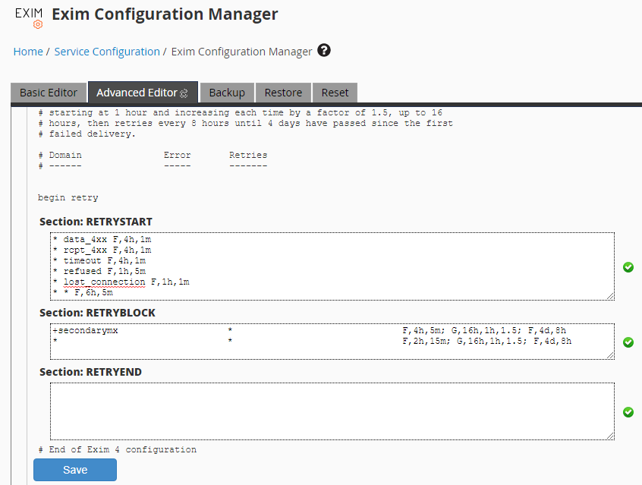Click the line '* * F,6h,5m'

pyautogui.click(x=83, y=292)
